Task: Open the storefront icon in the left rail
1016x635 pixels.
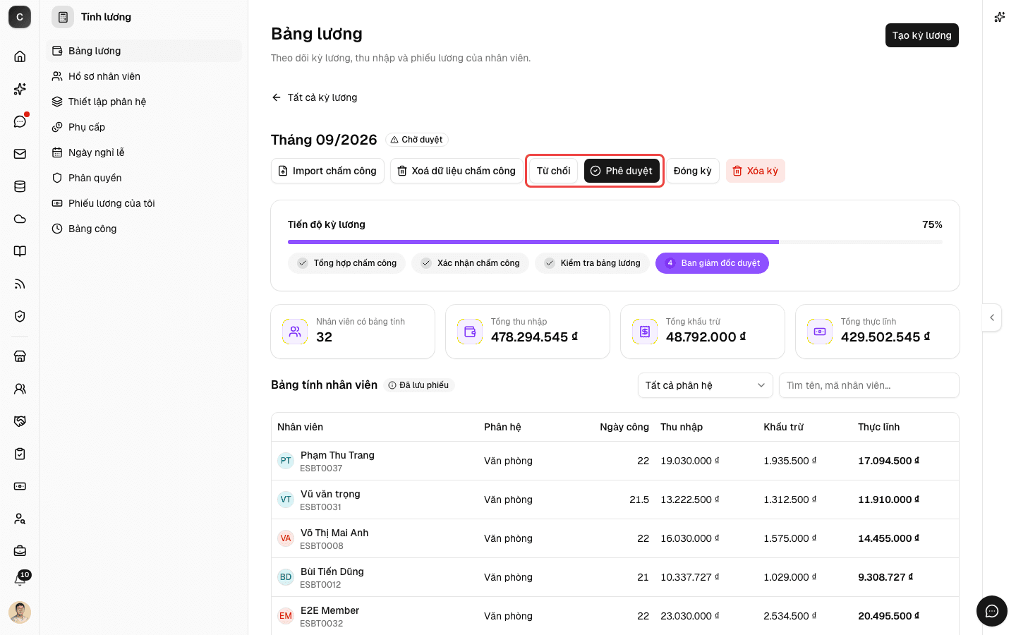Action: click(x=20, y=356)
